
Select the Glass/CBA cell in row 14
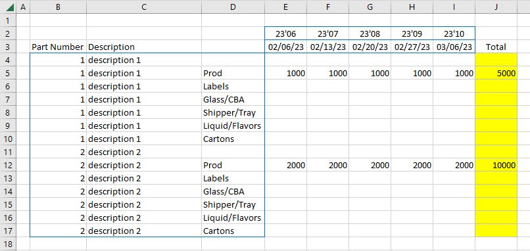(x=233, y=192)
